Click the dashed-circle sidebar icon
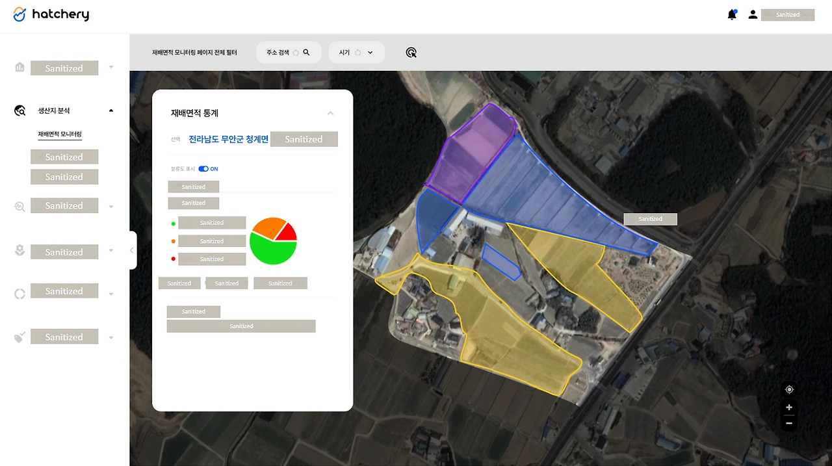 [19, 294]
